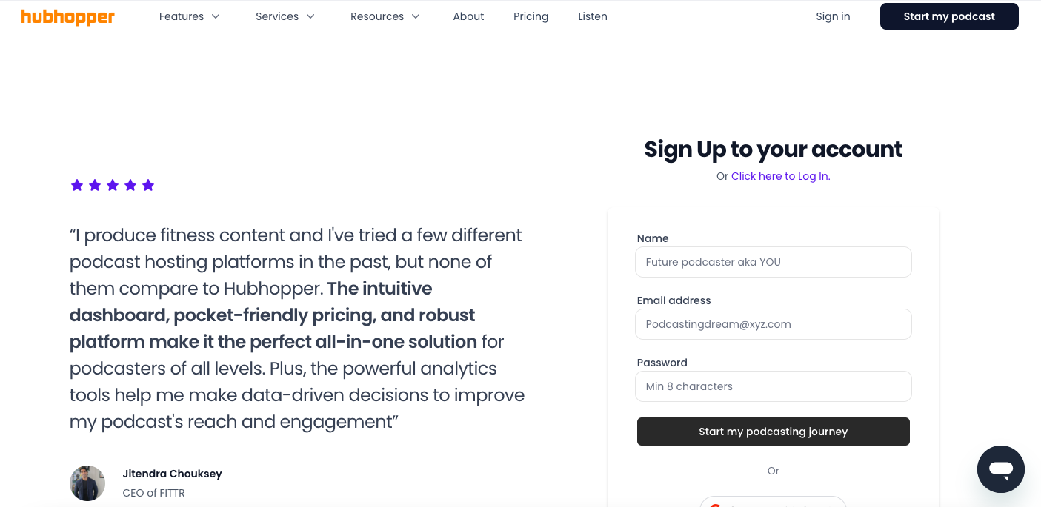Viewport: 1041px width, 507px height.
Task: Follow the Click here to Log In link
Action: [780, 176]
